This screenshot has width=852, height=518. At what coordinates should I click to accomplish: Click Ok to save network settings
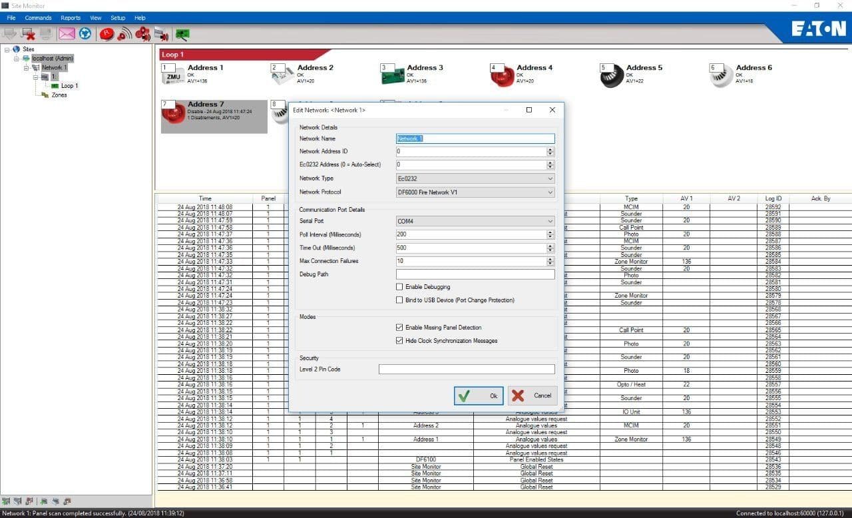pyautogui.click(x=477, y=395)
